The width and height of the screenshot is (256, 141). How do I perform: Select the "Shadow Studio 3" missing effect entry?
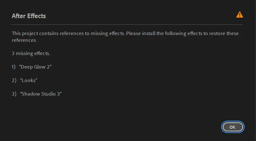(41, 94)
